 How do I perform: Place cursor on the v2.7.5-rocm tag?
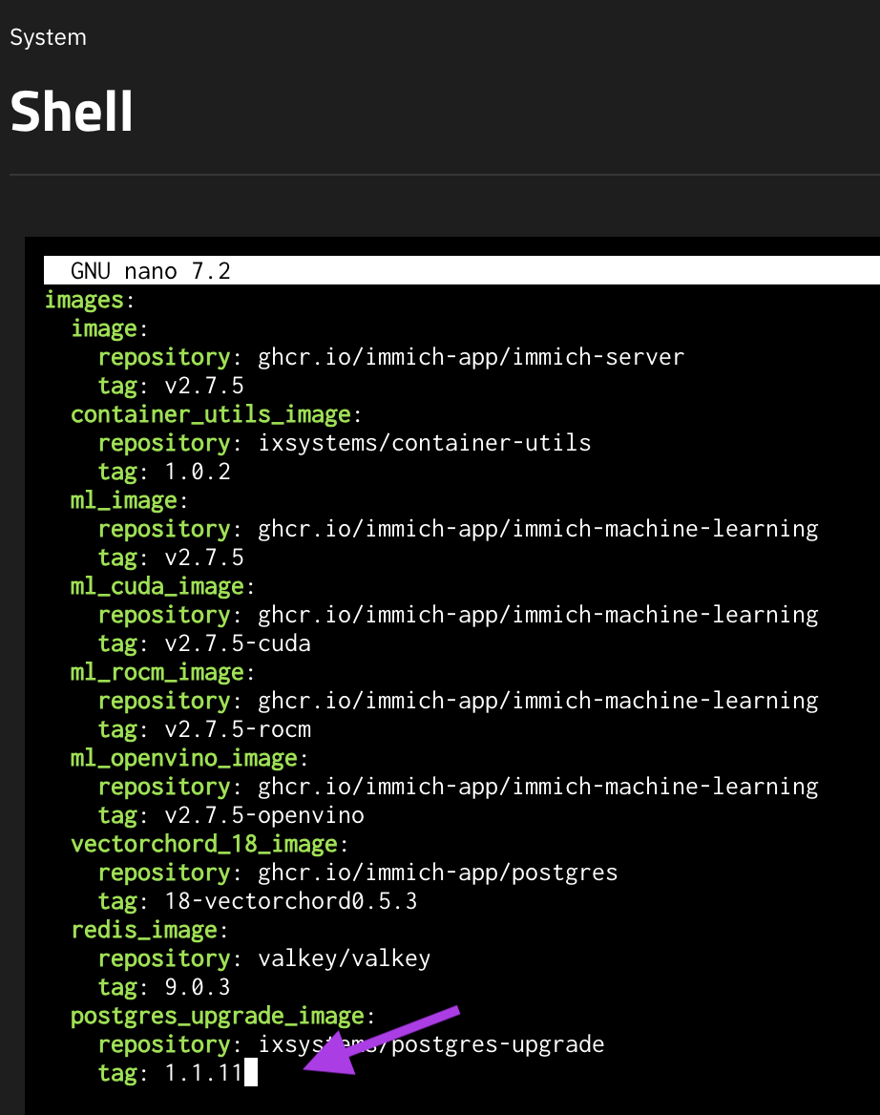(x=238, y=729)
